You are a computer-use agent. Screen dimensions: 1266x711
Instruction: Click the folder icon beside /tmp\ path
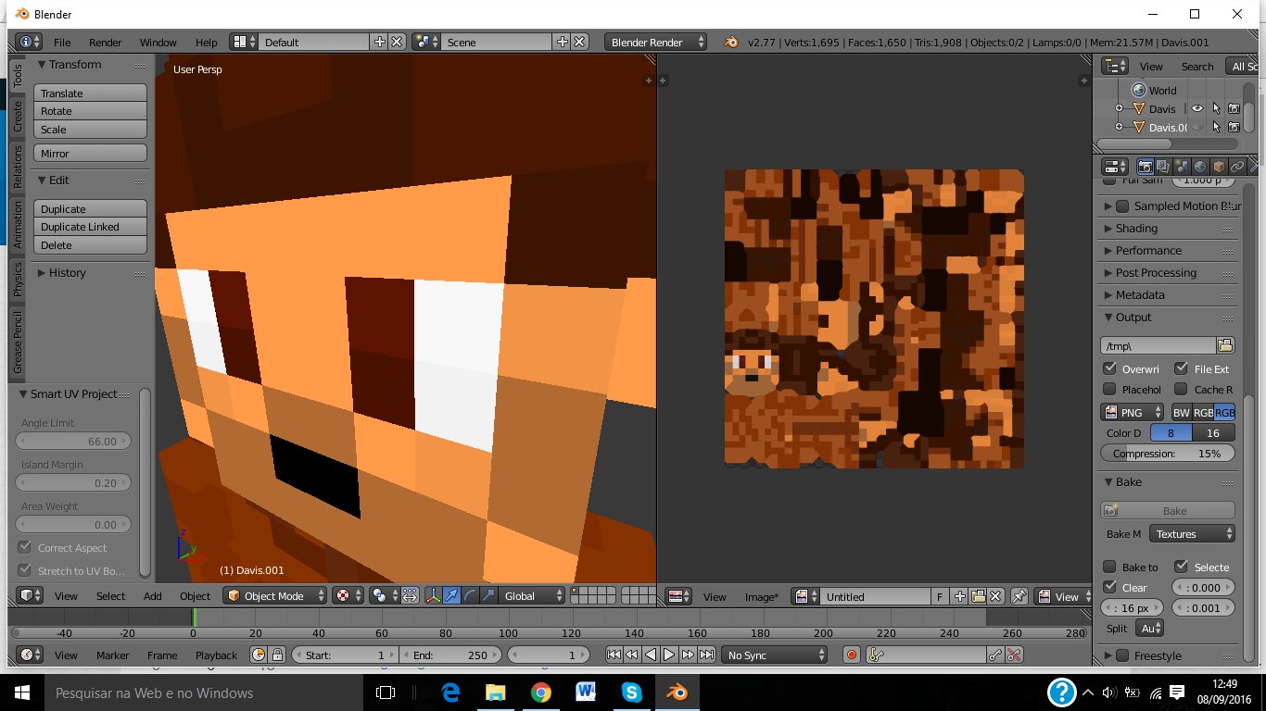tap(1225, 345)
